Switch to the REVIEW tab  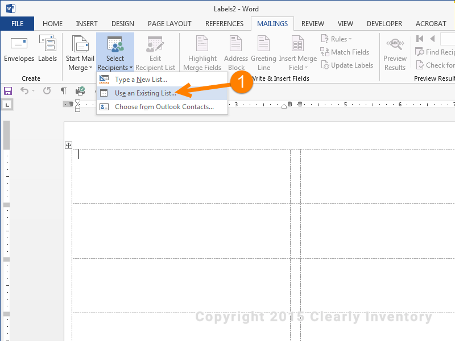tap(312, 24)
